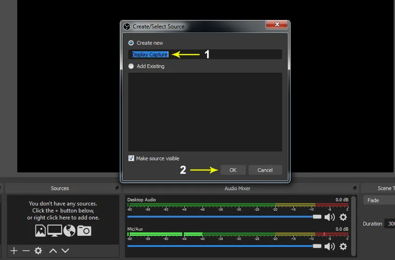Open the Fade transition dropdown

click(379, 200)
